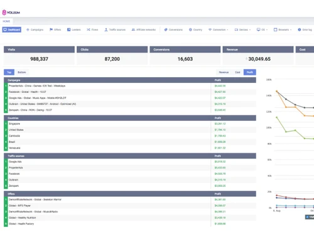Click the Offers table Profit column header
The width and height of the screenshot is (314, 235).
point(218,194)
